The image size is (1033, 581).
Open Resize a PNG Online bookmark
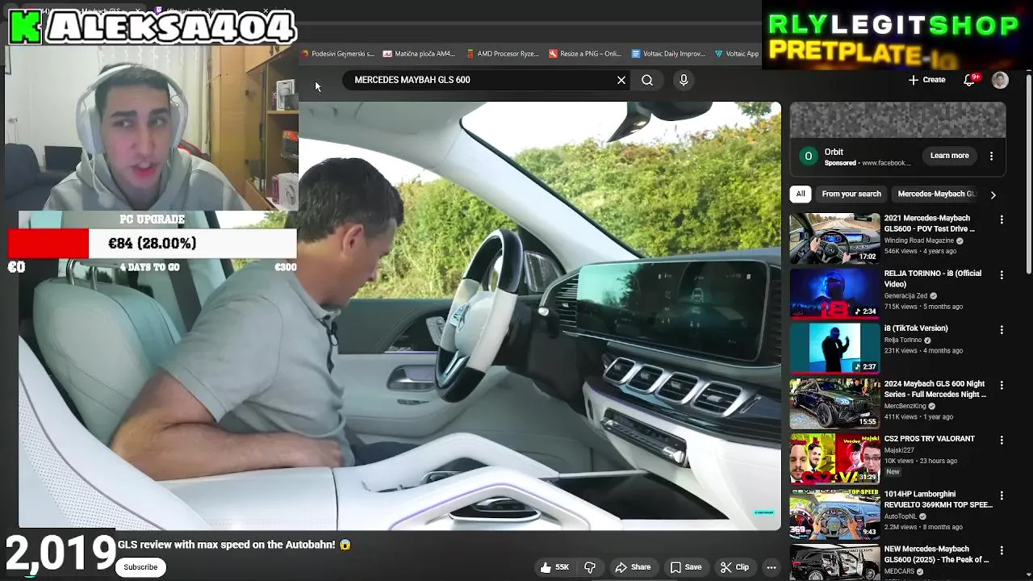(x=585, y=54)
